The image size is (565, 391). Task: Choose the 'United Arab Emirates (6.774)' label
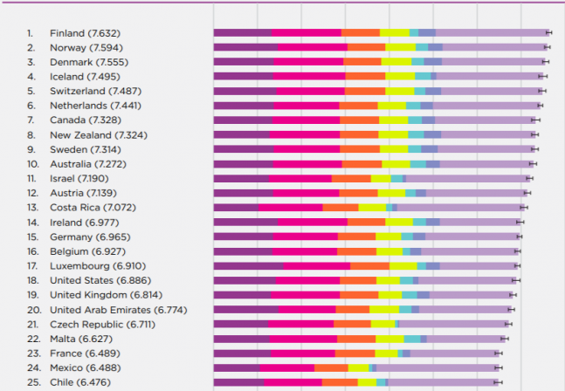coord(119,310)
